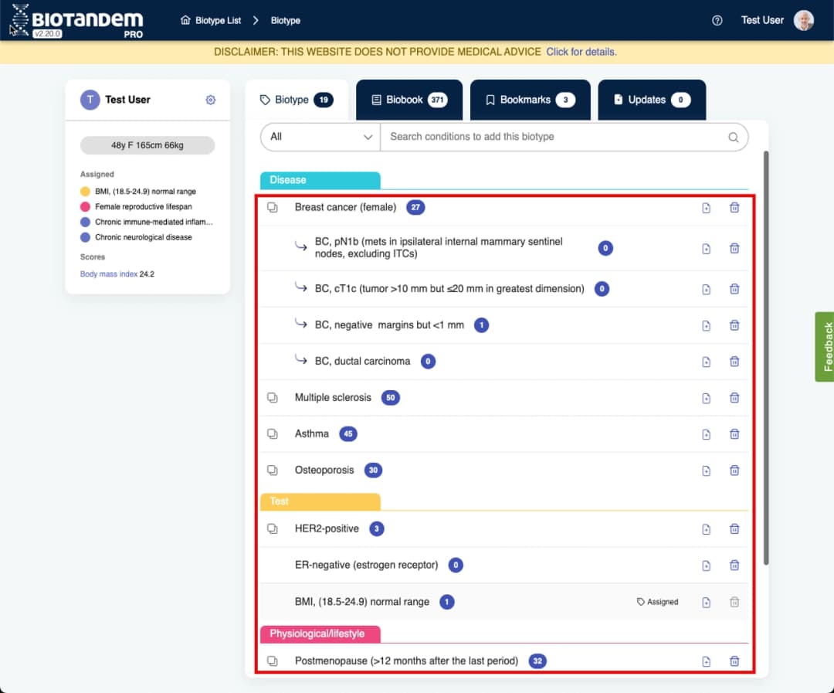Open the Bookmarks tab
The image size is (834, 693).
click(x=530, y=100)
